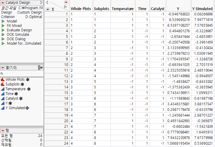This screenshot has width=215, height=147.
Task: Select row number 1
Action: pos(57,14)
